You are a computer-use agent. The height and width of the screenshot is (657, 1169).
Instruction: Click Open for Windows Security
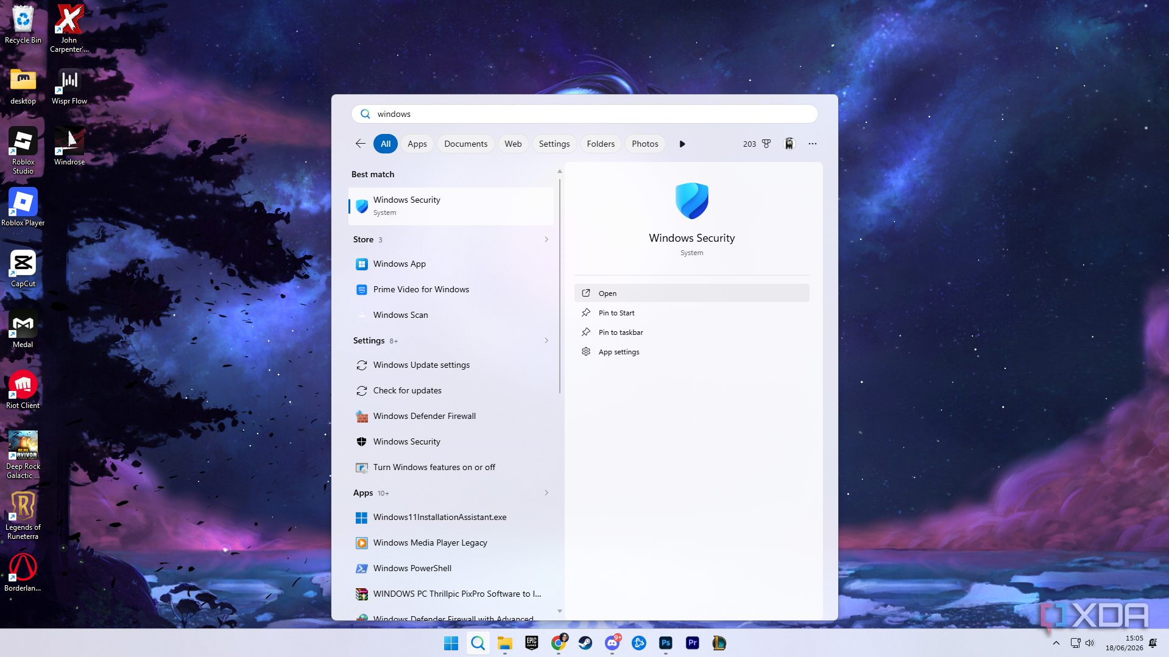tap(691, 293)
